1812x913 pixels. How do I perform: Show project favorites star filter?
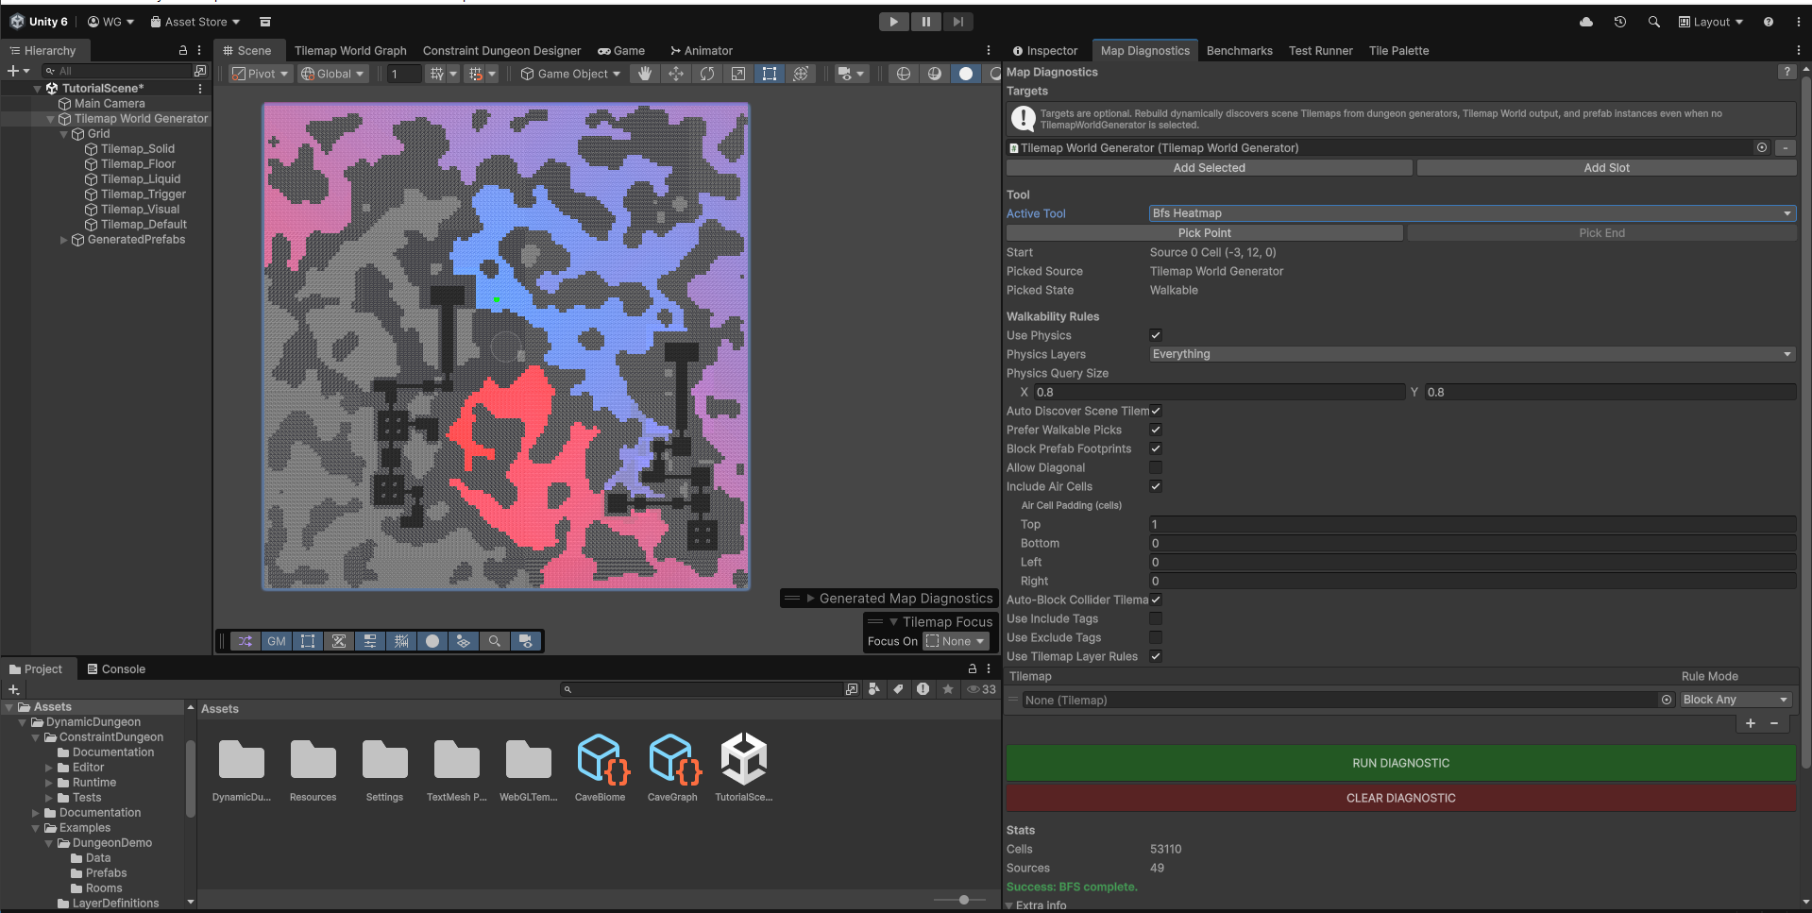pos(948,689)
